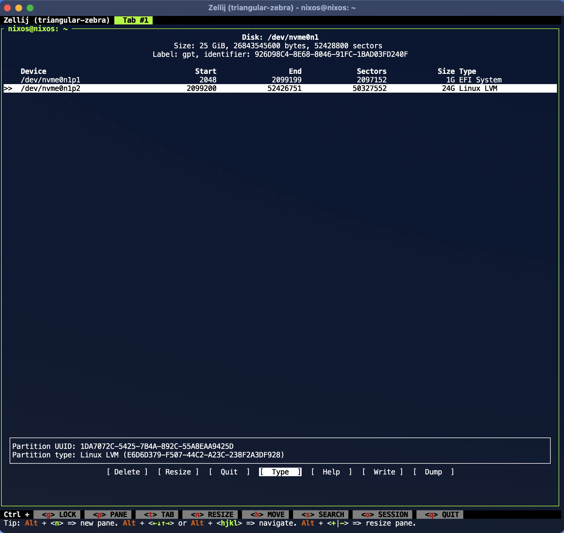Click the Partition UUID line
This screenshot has width=564, height=533.
pyautogui.click(x=123, y=446)
